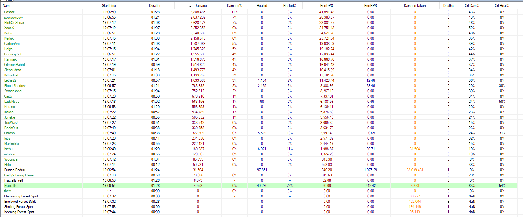This screenshot has width=523, height=217.
Task: Click the EncHPS column header
Action: pyautogui.click(x=370, y=6)
